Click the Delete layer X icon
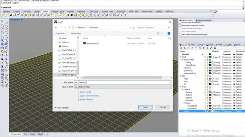245x137 pixels. tap(188, 48)
